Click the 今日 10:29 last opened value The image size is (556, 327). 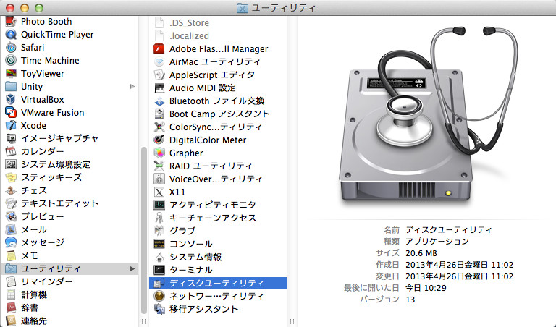[426, 288]
